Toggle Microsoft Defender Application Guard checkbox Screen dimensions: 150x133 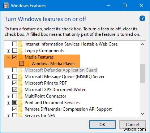point(14,70)
